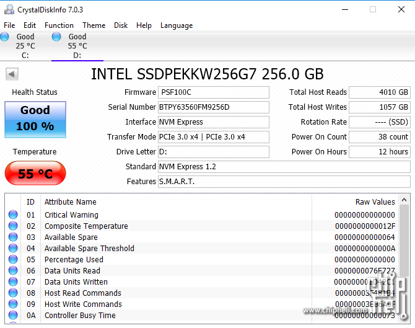Open the Disk menu

tap(121, 25)
